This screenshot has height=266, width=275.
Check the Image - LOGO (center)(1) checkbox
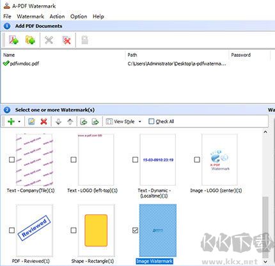coord(197,159)
